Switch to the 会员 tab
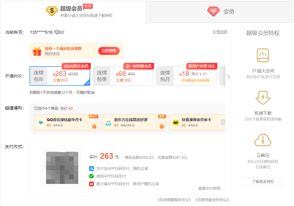Viewport: 294px width, 206px height. coord(221,12)
